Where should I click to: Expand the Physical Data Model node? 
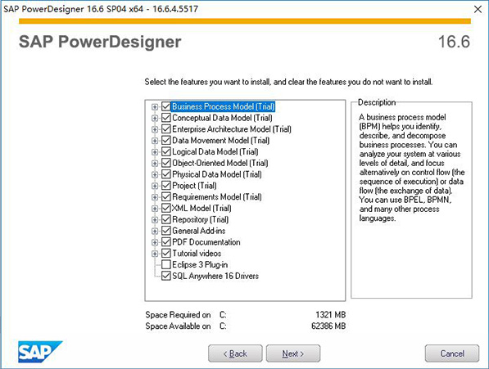(154, 174)
